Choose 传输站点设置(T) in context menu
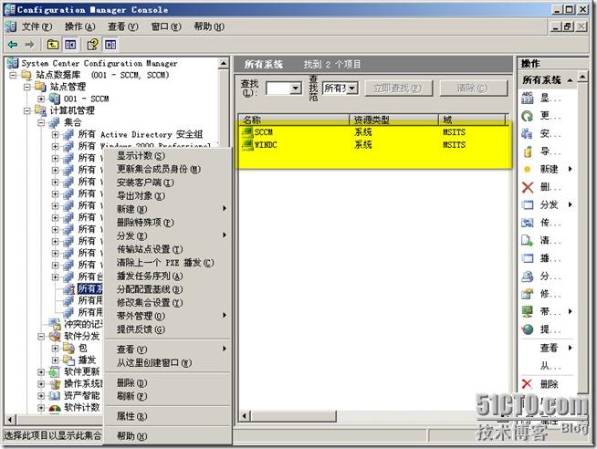Screen dimensions: 597x449 (x=168, y=250)
